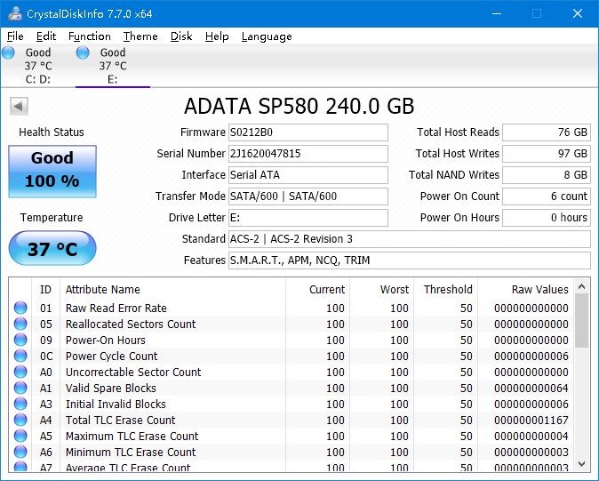Click status orb for Maximum TLC Erase Count
Screen dimensions: 599x481
point(20,436)
